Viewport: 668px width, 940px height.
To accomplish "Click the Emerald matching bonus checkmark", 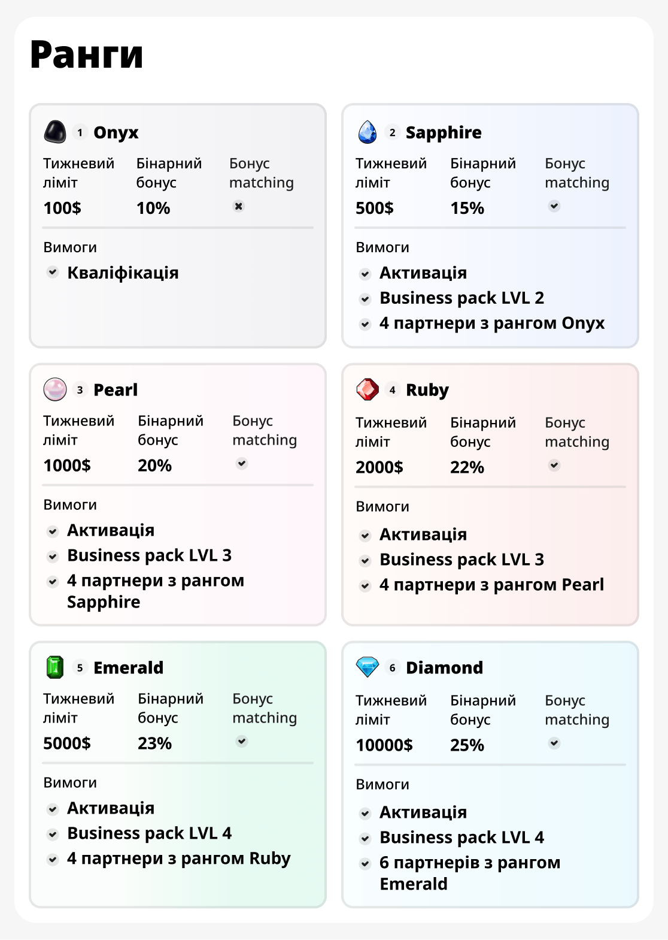I will click(x=242, y=742).
